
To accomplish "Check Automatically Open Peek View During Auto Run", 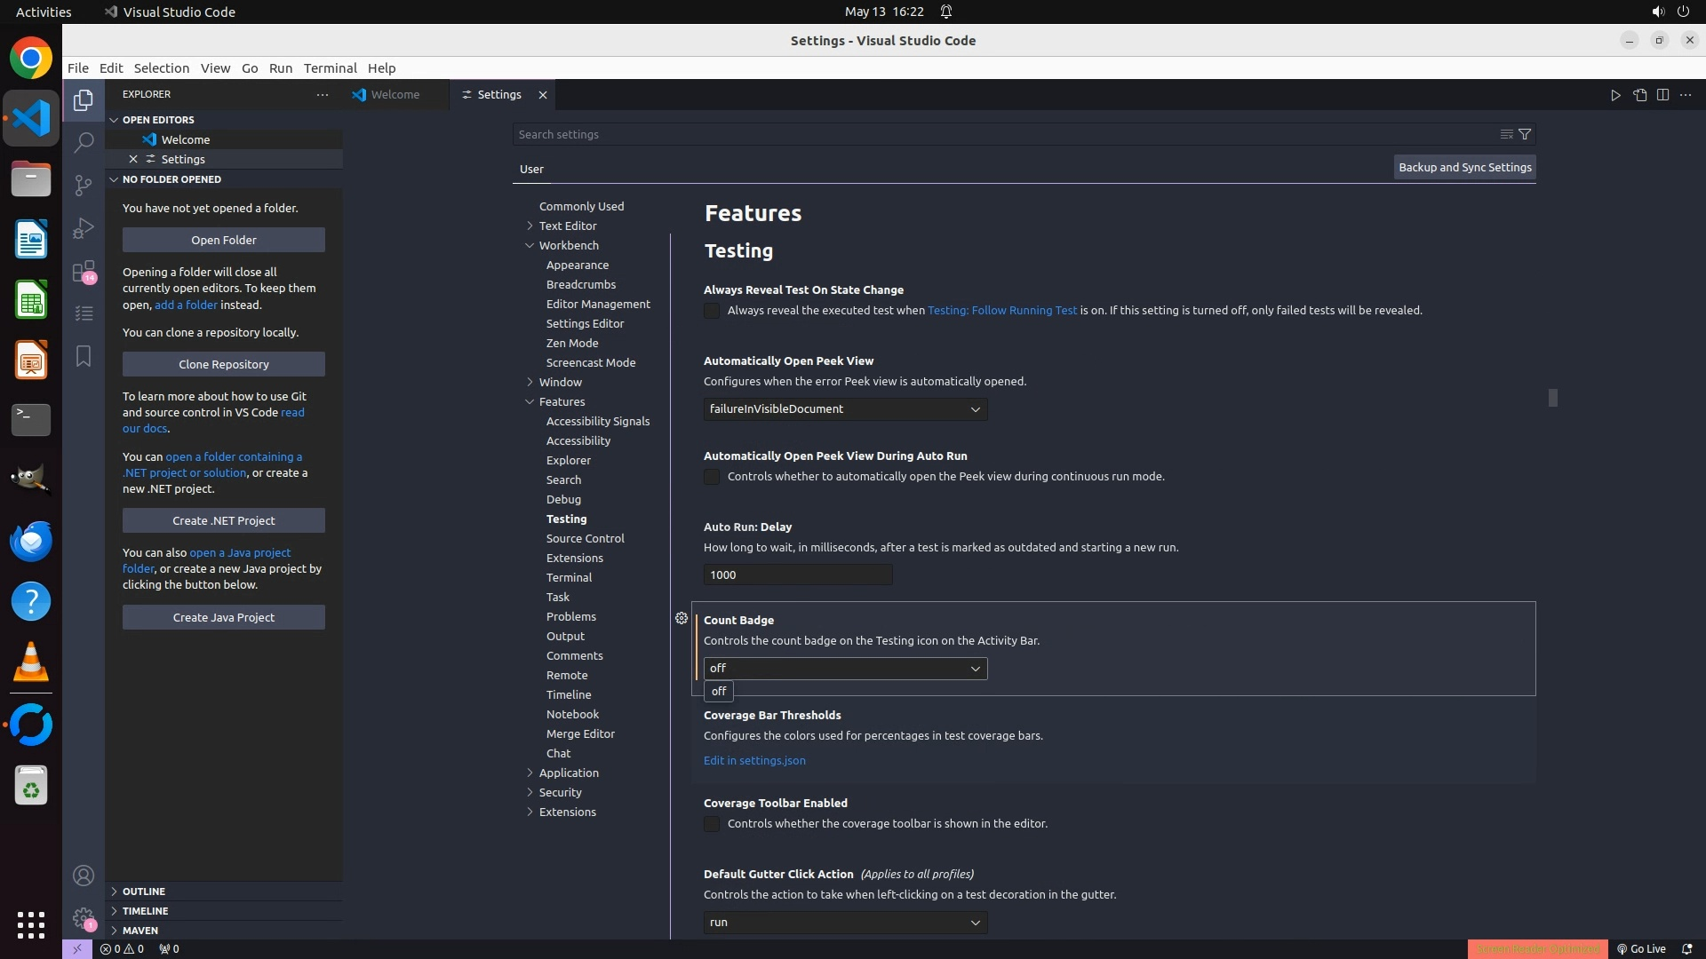I will click(x=712, y=477).
